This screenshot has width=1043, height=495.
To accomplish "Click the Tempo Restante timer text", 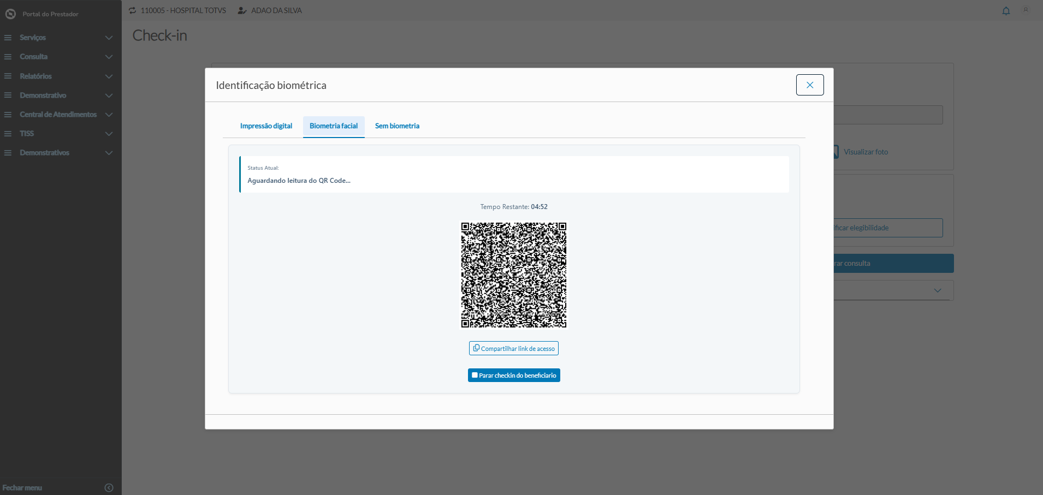I will [514, 207].
